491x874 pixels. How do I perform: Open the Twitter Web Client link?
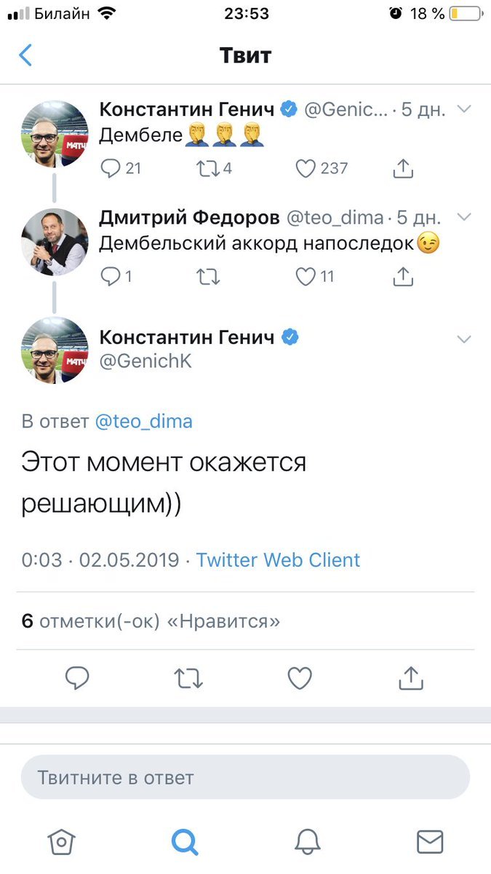pyautogui.click(x=278, y=560)
